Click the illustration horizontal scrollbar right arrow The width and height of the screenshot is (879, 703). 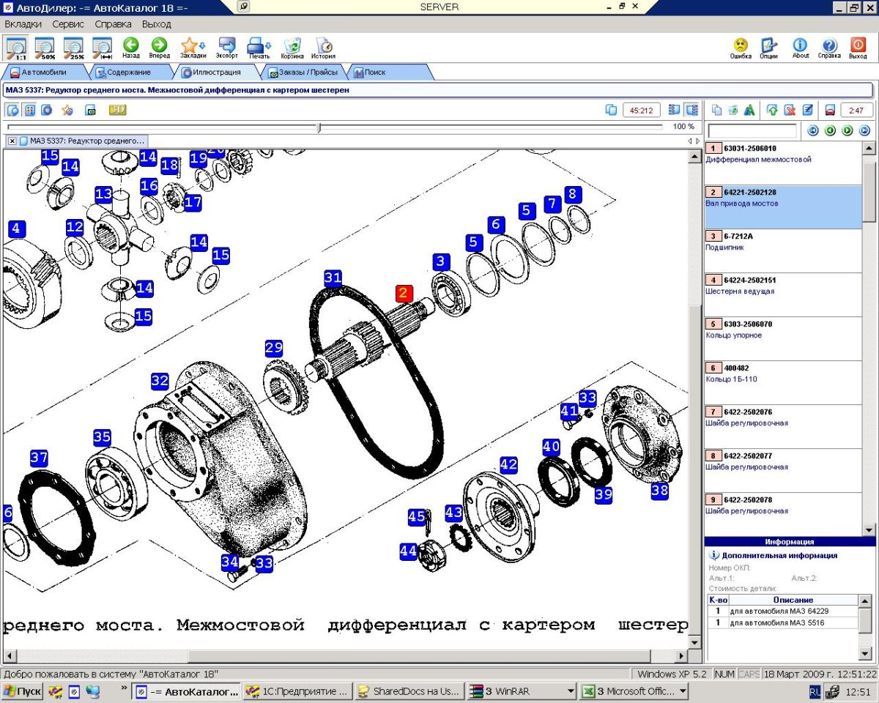click(x=681, y=655)
